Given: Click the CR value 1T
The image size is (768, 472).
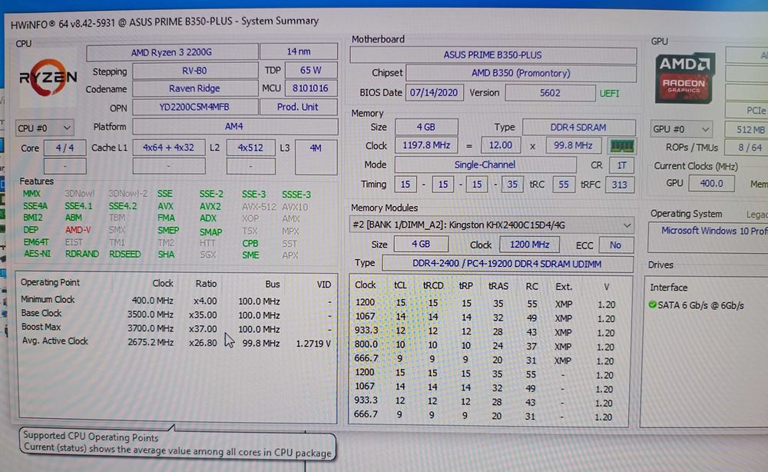Looking at the screenshot, I should [x=621, y=165].
